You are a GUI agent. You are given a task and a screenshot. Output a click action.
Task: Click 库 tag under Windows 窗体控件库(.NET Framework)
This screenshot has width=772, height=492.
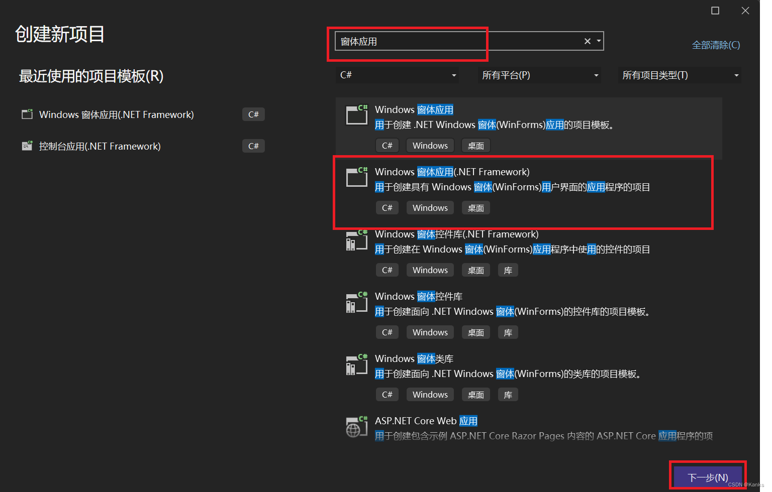508,270
